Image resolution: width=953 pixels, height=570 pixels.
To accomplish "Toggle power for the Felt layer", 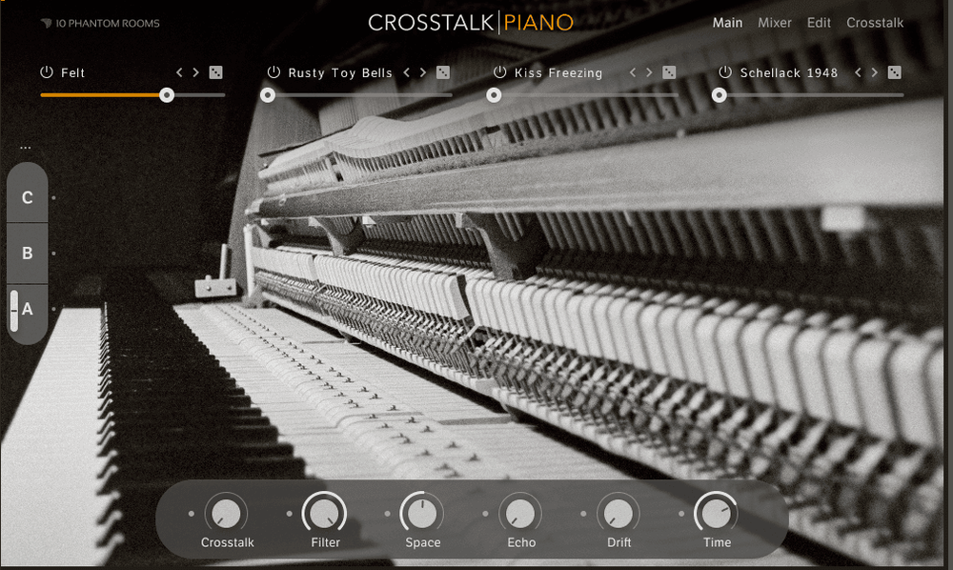I will [x=46, y=72].
